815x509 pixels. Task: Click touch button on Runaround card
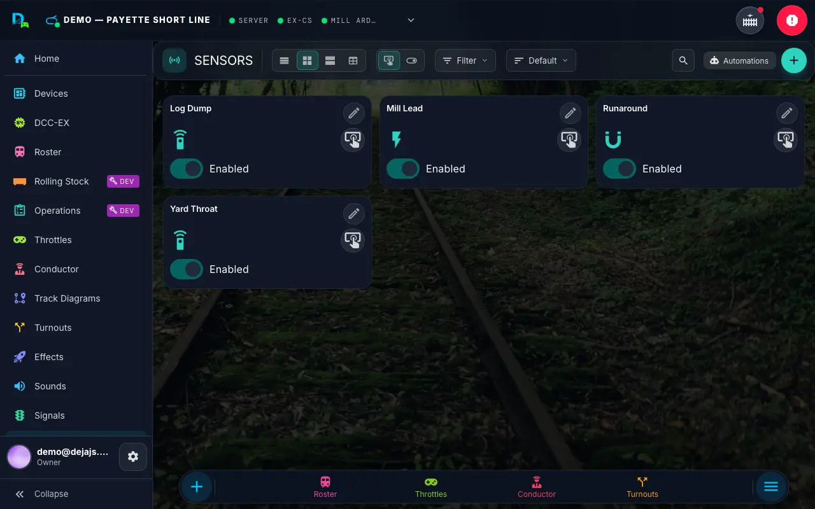pos(786,139)
